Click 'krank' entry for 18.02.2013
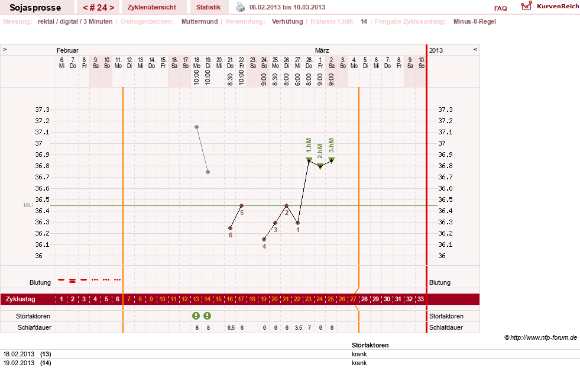 pyautogui.click(x=359, y=354)
